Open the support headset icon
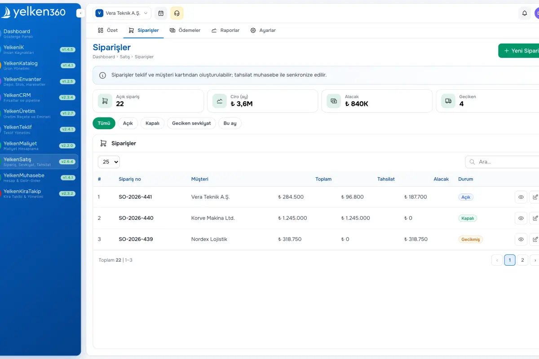This screenshot has height=359, width=539. click(x=177, y=13)
